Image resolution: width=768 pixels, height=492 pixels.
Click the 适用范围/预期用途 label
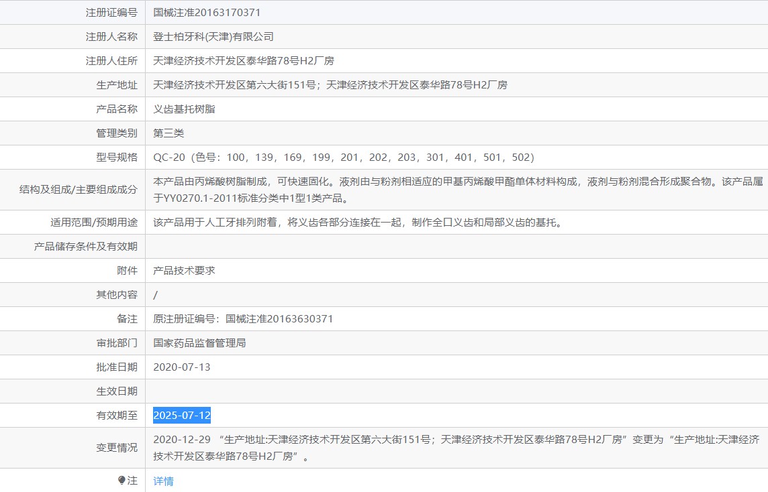(x=94, y=223)
